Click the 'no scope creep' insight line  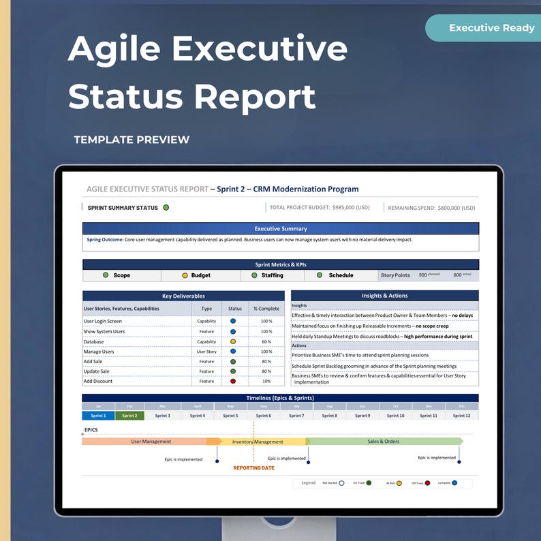[370, 326]
